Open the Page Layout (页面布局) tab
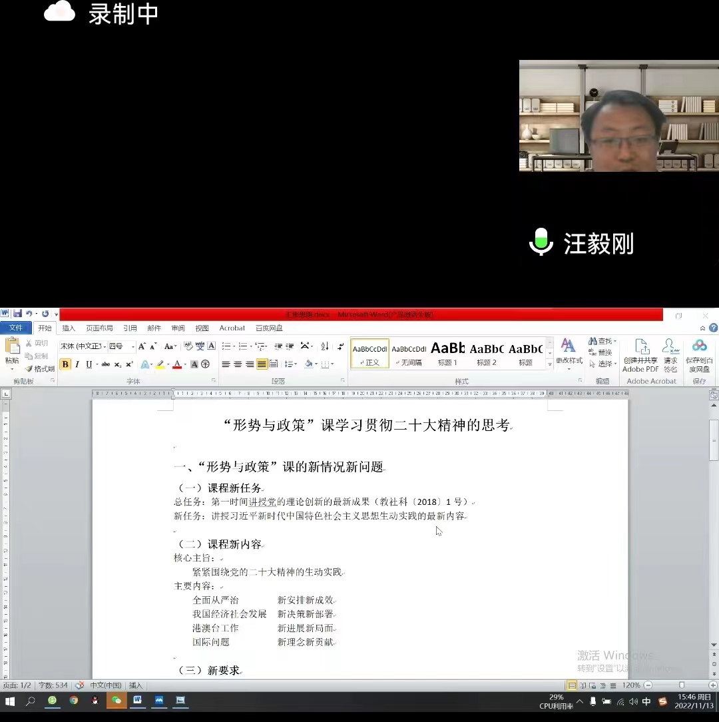Screen dimensions: 719x722 (99, 328)
